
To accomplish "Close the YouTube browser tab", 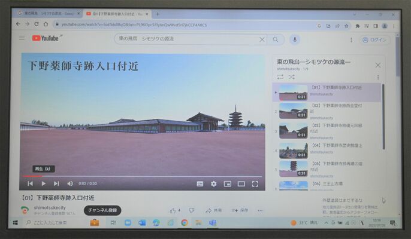I will [147, 14].
